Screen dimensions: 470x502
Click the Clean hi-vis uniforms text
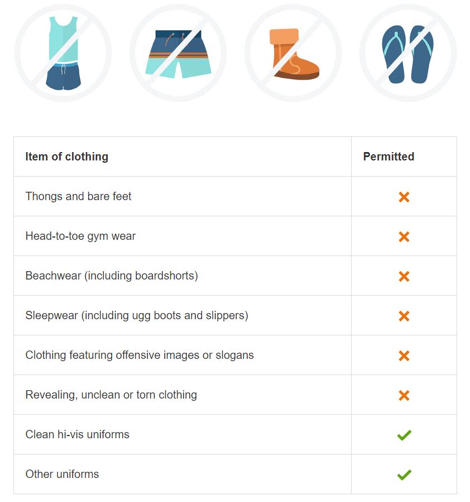78,434
